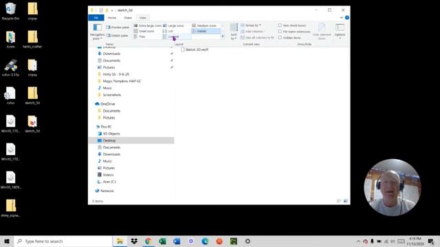Open the Acer (C:) drive
The image size is (440, 247).
click(x=109, y=182)
